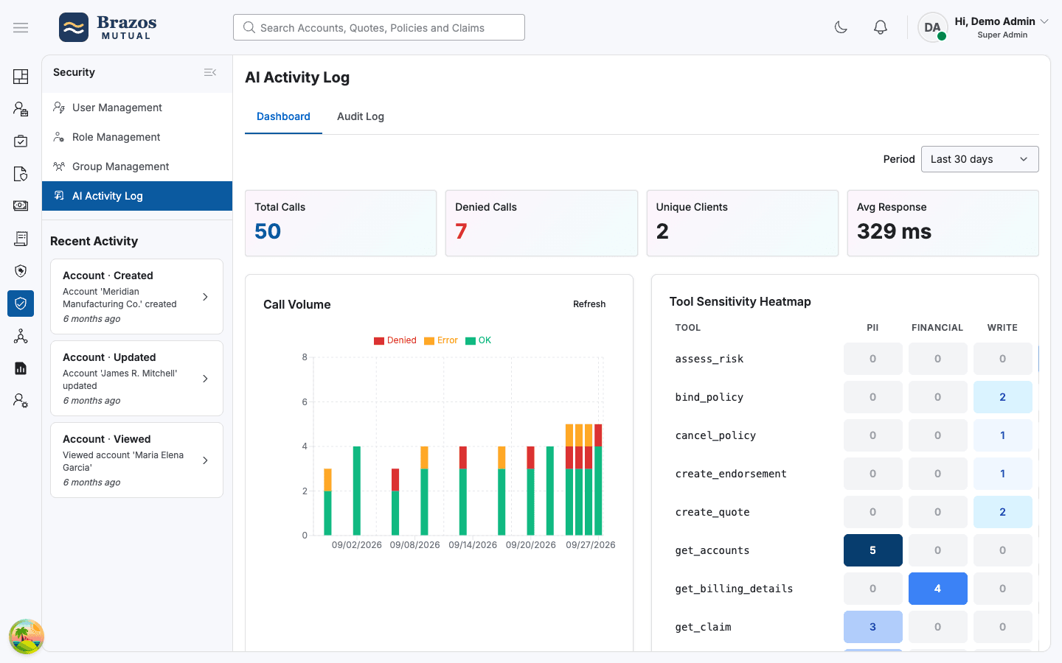Click the DA user avatar

(x=933, y=28)
